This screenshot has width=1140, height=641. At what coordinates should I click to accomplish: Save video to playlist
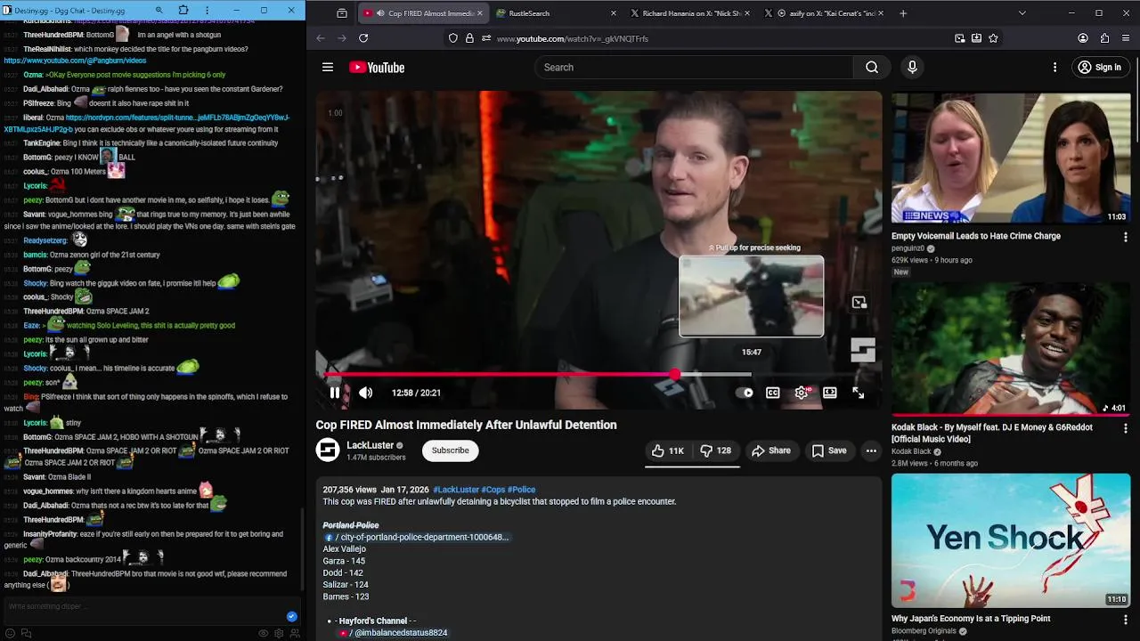[x=828, y=450]
